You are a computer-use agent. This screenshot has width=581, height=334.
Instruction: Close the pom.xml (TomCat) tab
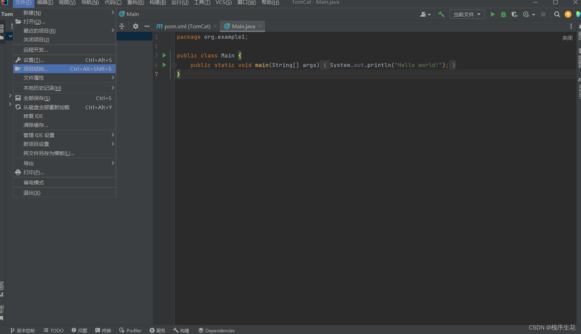click(215, 26)
